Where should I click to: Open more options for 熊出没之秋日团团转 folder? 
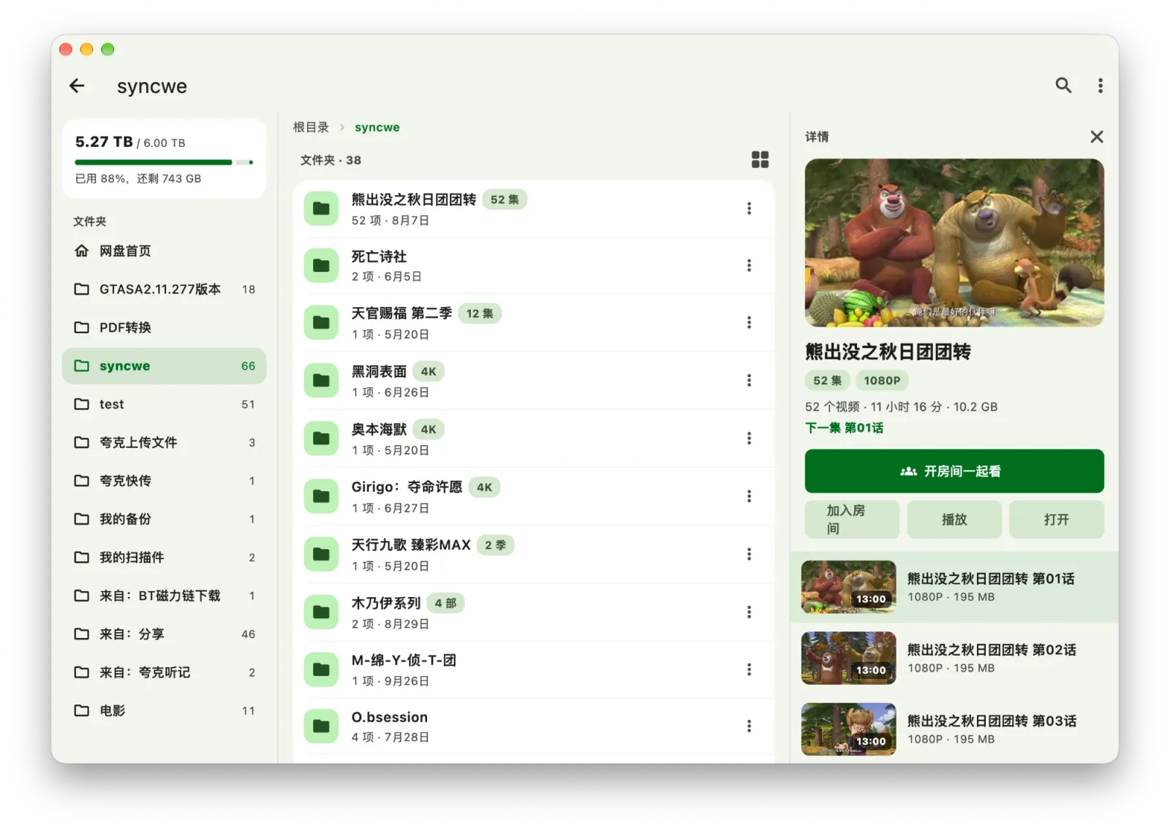pos(749,208)
